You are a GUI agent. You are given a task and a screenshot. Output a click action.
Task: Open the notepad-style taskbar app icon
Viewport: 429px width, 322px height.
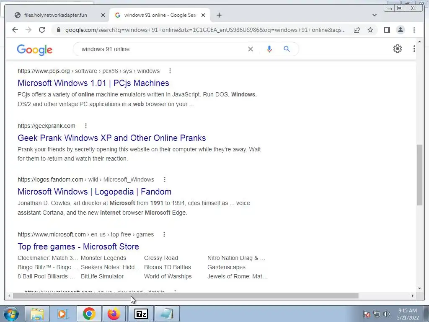click(x=167, y=314)
